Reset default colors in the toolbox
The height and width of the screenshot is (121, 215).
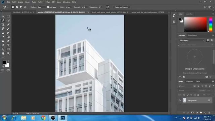pyautogui.click(x=3, y=67)
